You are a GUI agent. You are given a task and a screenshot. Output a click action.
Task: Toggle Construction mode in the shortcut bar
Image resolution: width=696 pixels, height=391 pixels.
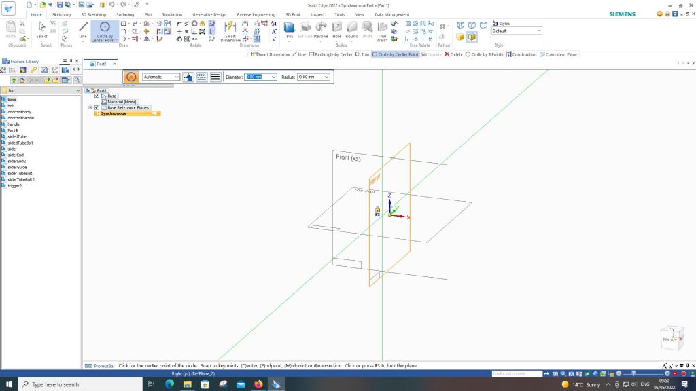pyautogui.click(x=521, y=54)
